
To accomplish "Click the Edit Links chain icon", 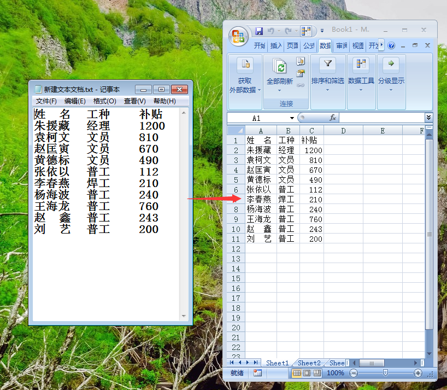I will (301, 85).
